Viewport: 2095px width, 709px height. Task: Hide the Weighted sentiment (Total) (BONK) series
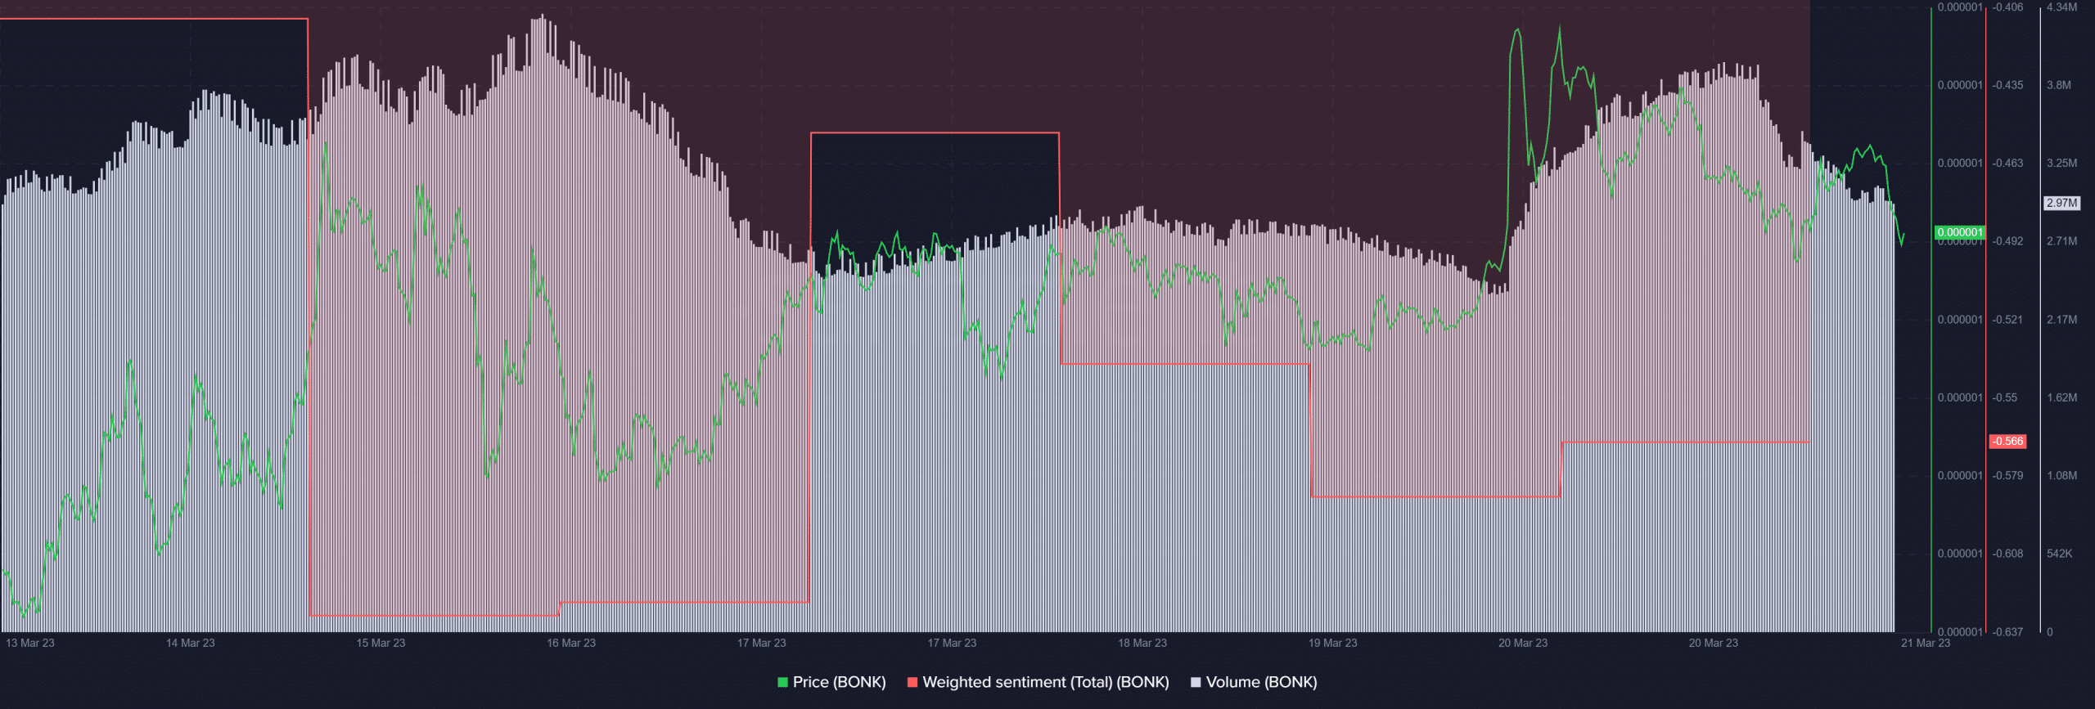(1045, 682)
